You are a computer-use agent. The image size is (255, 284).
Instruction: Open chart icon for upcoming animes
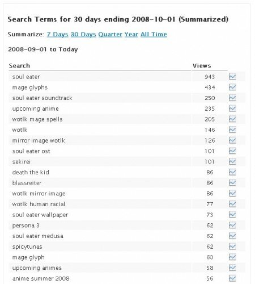[232, 268]
